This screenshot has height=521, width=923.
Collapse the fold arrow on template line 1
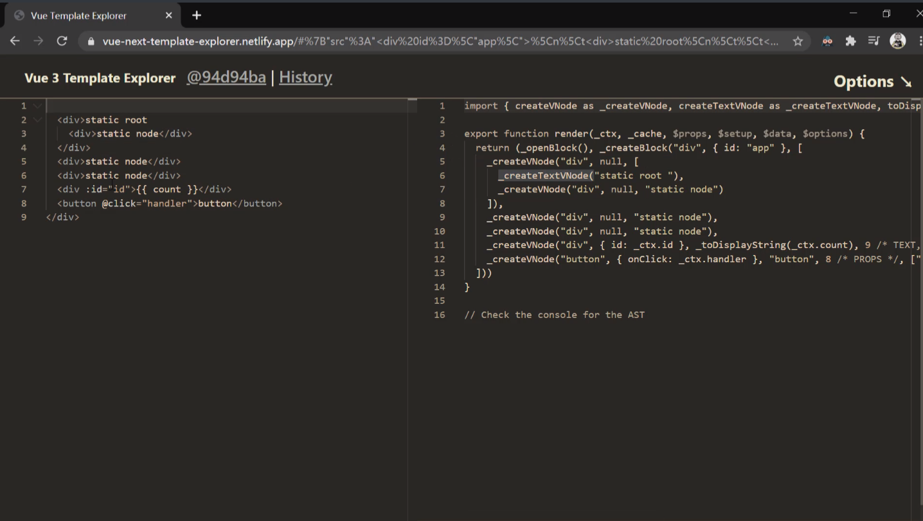click(37, 106)
